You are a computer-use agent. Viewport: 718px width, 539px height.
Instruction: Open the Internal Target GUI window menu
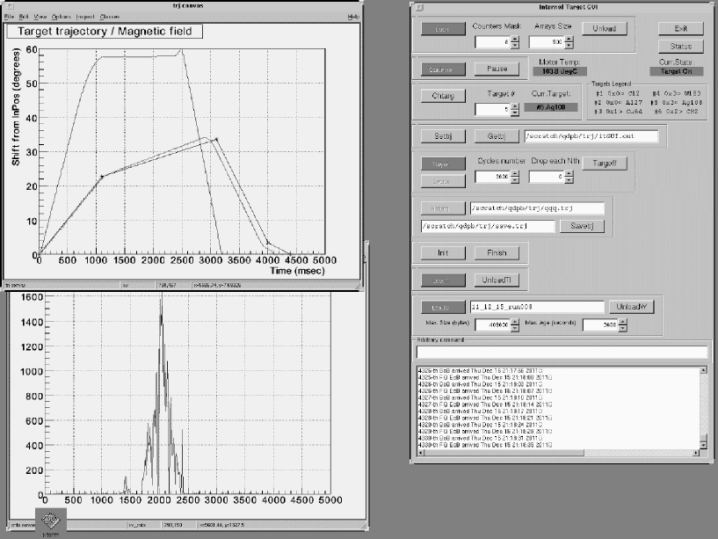click(421, 7)
